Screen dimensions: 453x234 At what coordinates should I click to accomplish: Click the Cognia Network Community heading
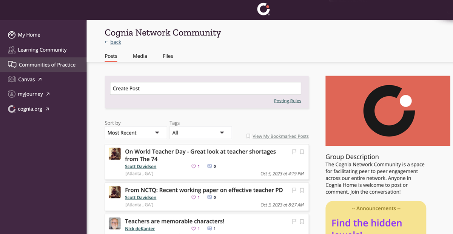pyautogui.click(x=163, y=33)
